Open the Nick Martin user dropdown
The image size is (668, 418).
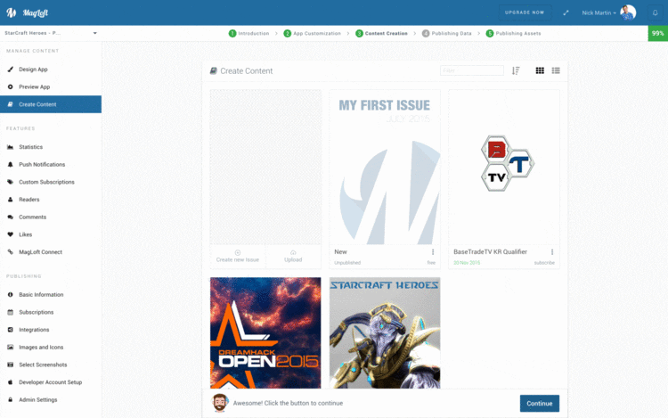(x=599, y=12)
